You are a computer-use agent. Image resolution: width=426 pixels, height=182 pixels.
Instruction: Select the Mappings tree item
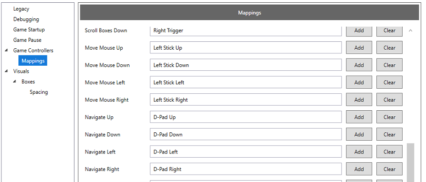(x=33, y=61)
